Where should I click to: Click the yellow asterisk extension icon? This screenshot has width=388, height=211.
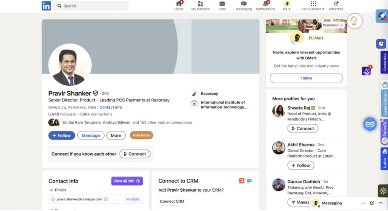pos(383,191)
